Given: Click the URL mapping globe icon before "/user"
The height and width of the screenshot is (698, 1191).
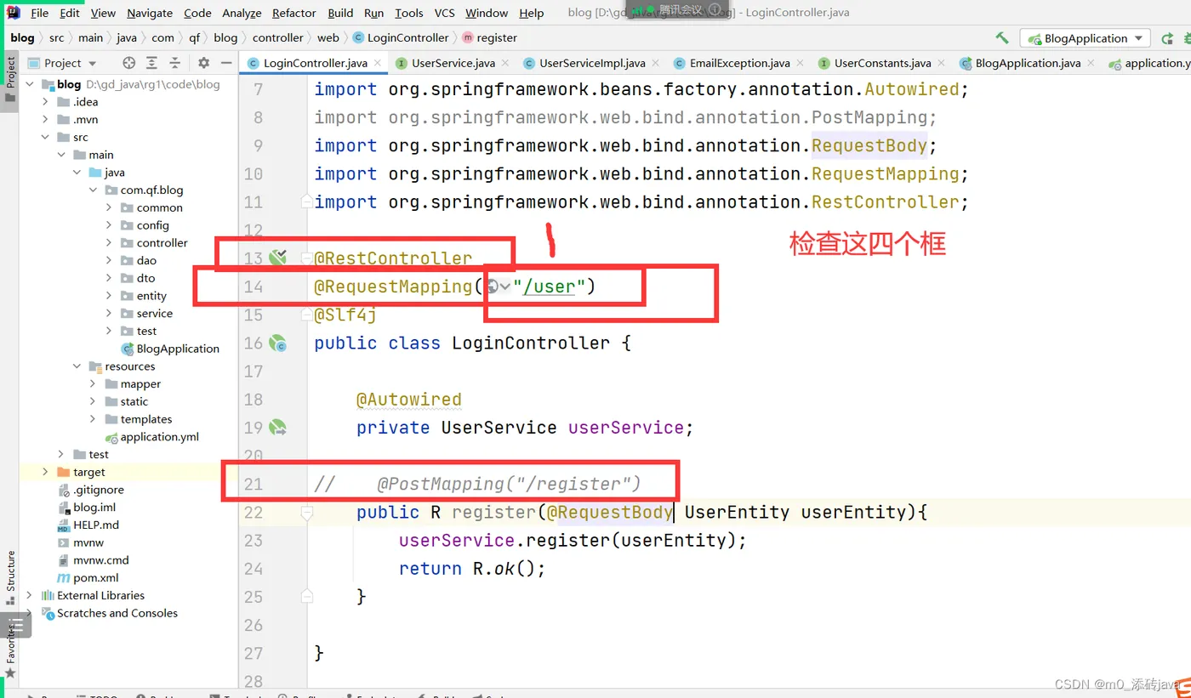Looking at the screenshot, I should [x=493, y=287].
